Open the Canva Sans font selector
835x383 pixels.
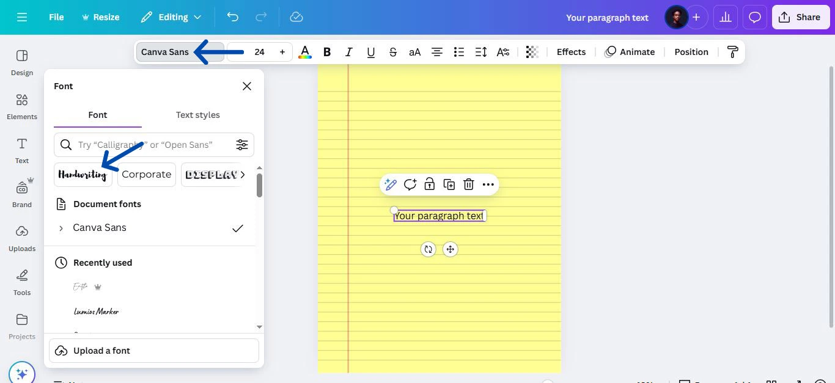180,52
